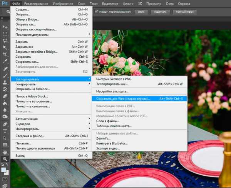Viewport: 231px width, 188px height.
Task: Toggle the Масшт. перетаскиванием checkbox
Action: [97, 12]
